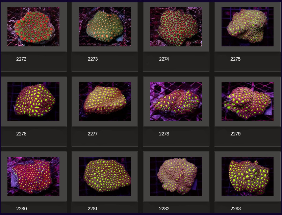Click the label text 2277
This screenshot has width=282, height=215.
pyautogui.click(x=93, y=134)
